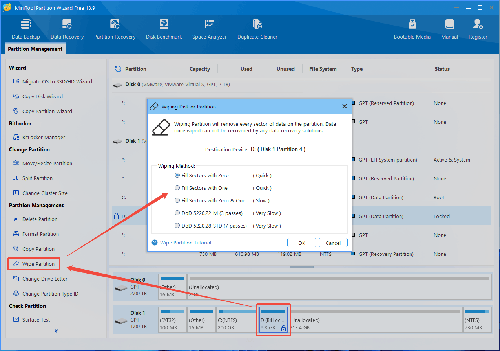500x351 pixels.
Task: Launch Partition Recovery
Action: pyautogui.click(x=115, y=29)
